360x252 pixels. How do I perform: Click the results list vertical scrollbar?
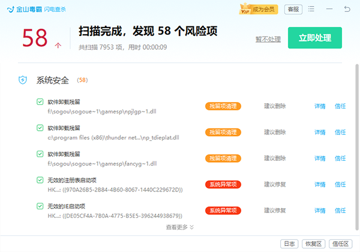357,147
